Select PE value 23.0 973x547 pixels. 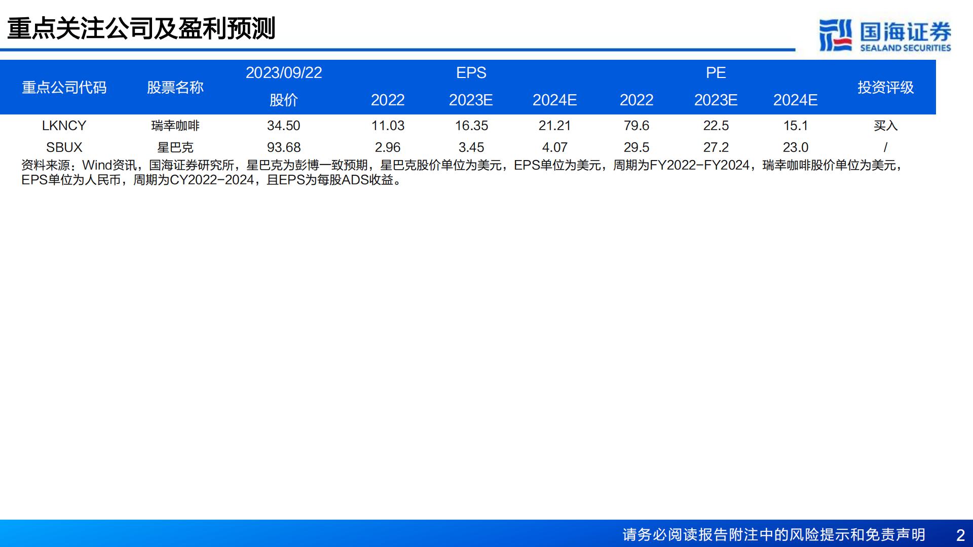(x=796, y=147)
